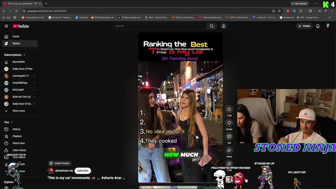The image size is (336, 189).
Task: Open Asmongold TV channel
Action: [20, 76]
